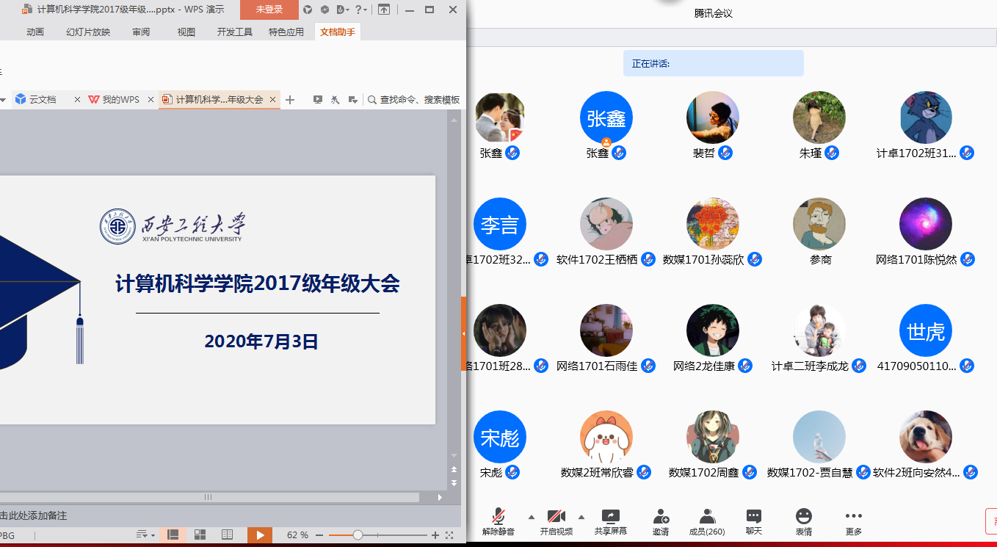The image size is (997, 547).
Task: Expand audio options arrow beside 解除静音
Action: [531, 515]
